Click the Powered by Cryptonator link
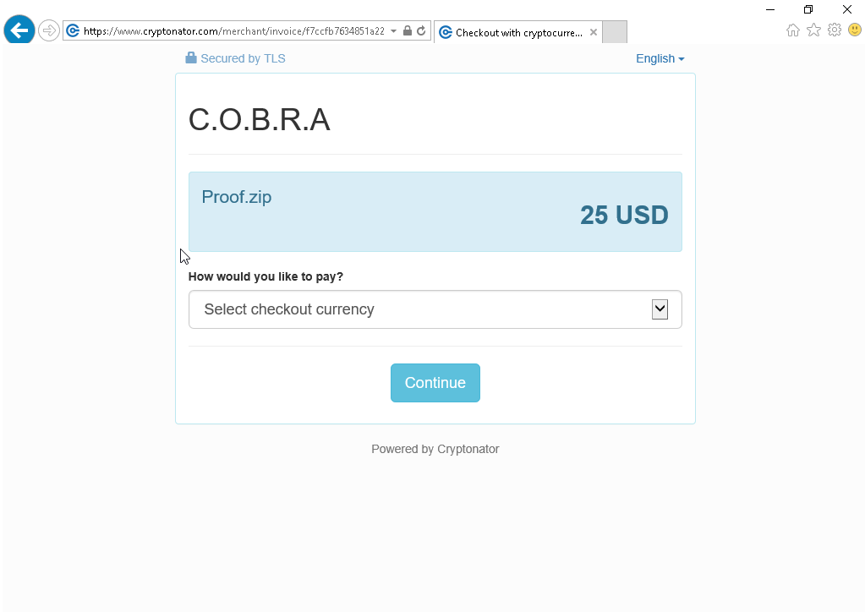Viewport: 865px width, 612px height. (435, 449)
